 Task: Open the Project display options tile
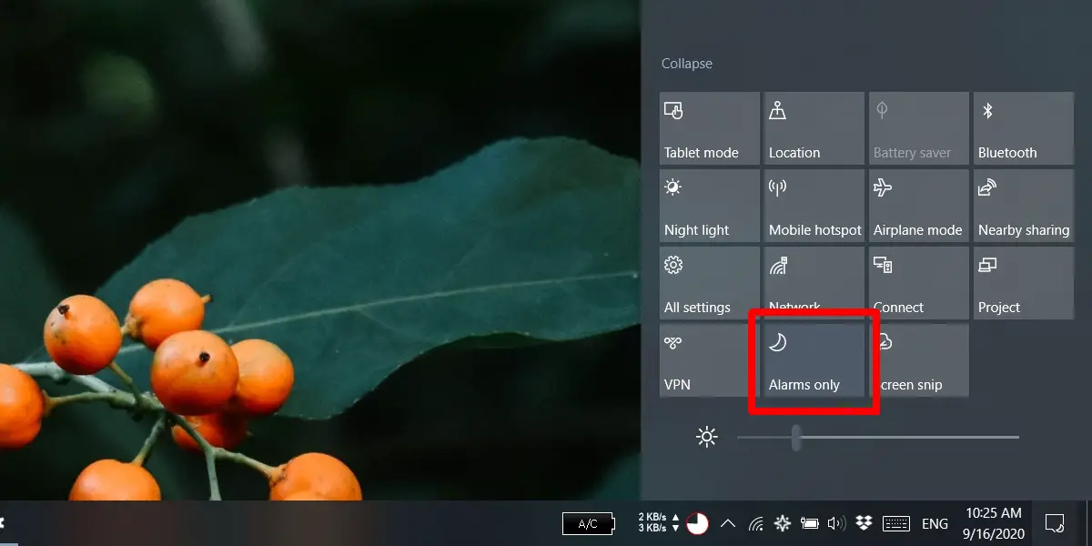(x=1023, y=283)
